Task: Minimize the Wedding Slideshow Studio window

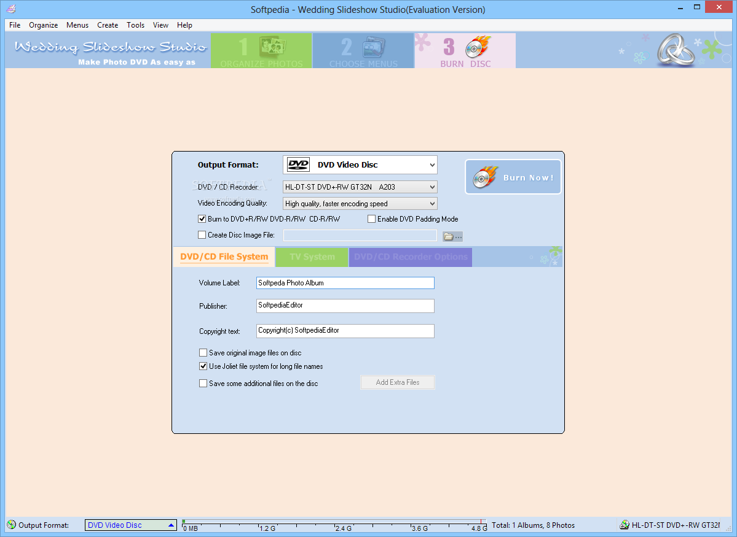Action: point(680,7)
